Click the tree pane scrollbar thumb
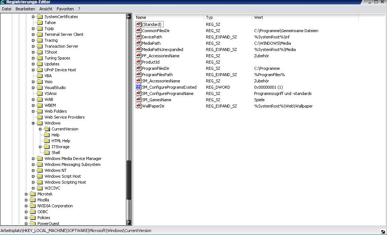Screen dimensions: 387x235 (x=129, y=180)
